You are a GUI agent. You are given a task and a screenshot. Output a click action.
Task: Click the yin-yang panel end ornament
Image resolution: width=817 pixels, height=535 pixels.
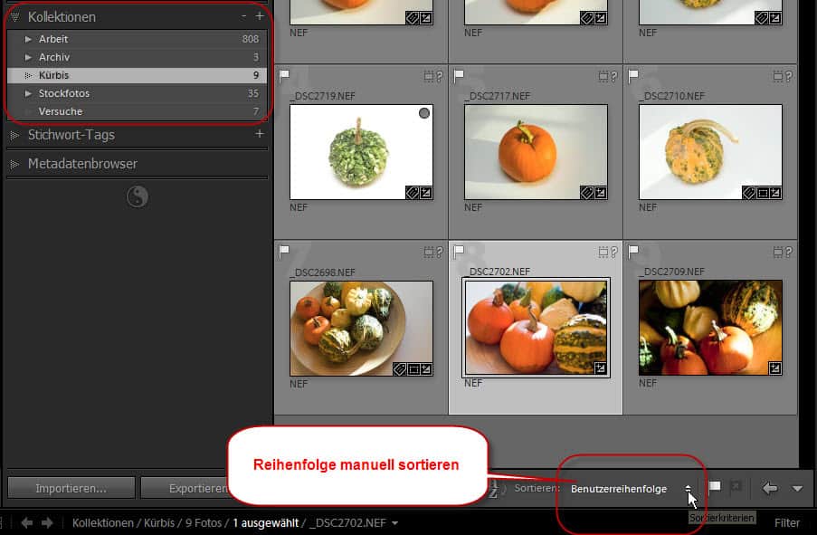point(137,196)
